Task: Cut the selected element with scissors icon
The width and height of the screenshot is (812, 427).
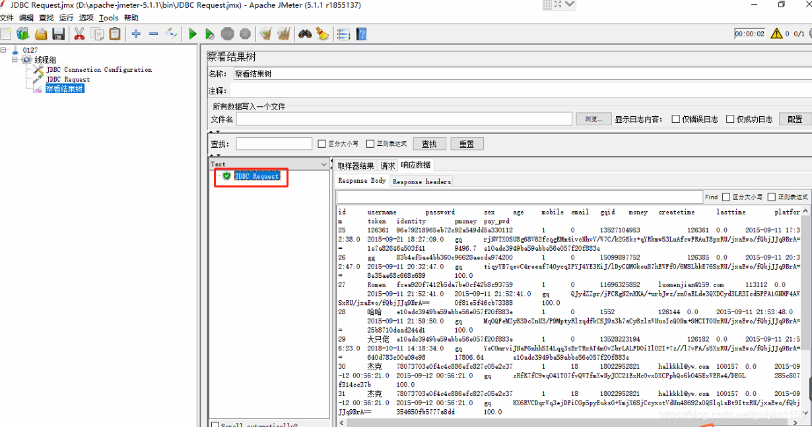Action: (79, 34)
